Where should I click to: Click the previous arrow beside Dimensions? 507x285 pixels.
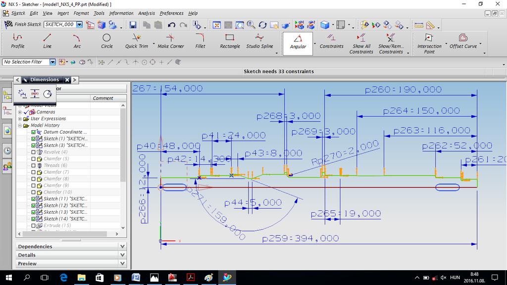tap(17, 80)
